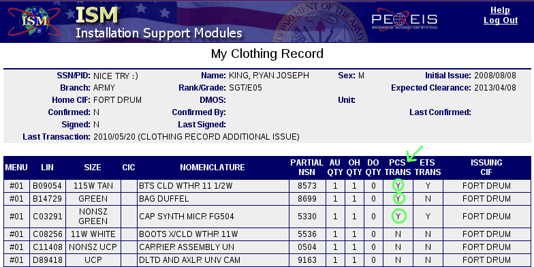Click the Log Out link
This screenshot has height=267, width=534.
point(501,20)
